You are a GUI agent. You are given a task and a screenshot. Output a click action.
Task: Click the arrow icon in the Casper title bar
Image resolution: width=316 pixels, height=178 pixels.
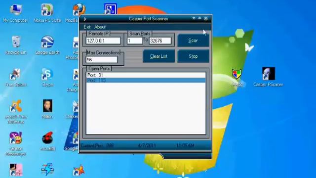tap(85, 19)
